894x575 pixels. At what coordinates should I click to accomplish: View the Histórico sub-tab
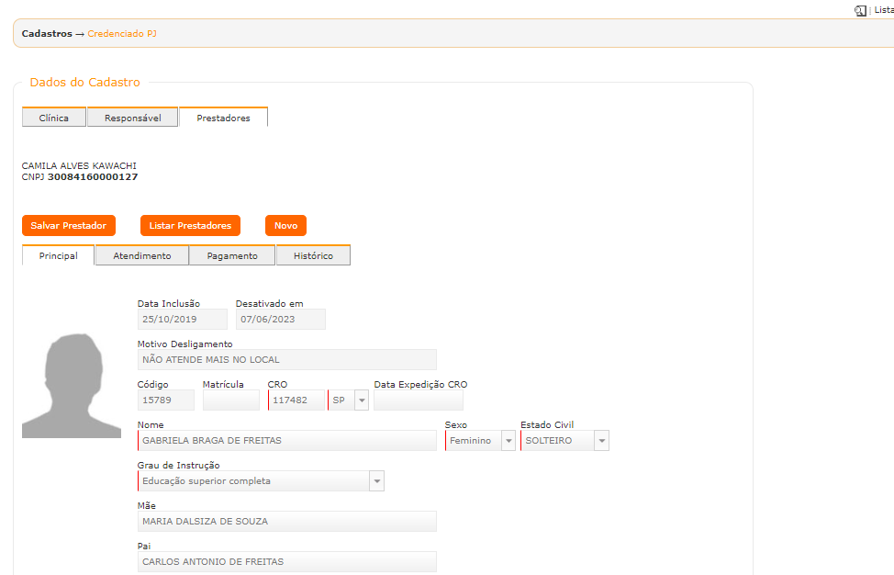[x=313, y=255]
